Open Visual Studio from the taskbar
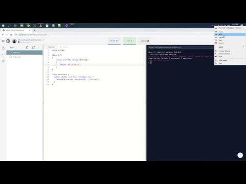This screenshot has width=246, height=184. 66,26
